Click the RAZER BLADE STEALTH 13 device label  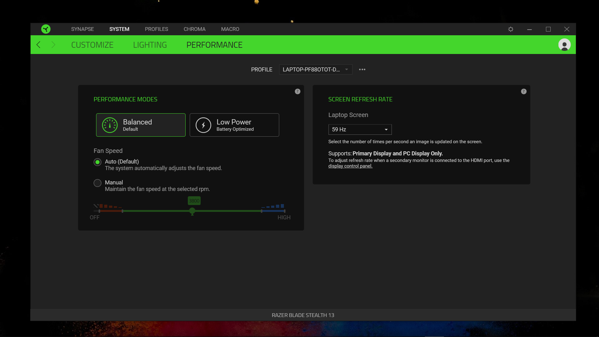tap(303, 315)
